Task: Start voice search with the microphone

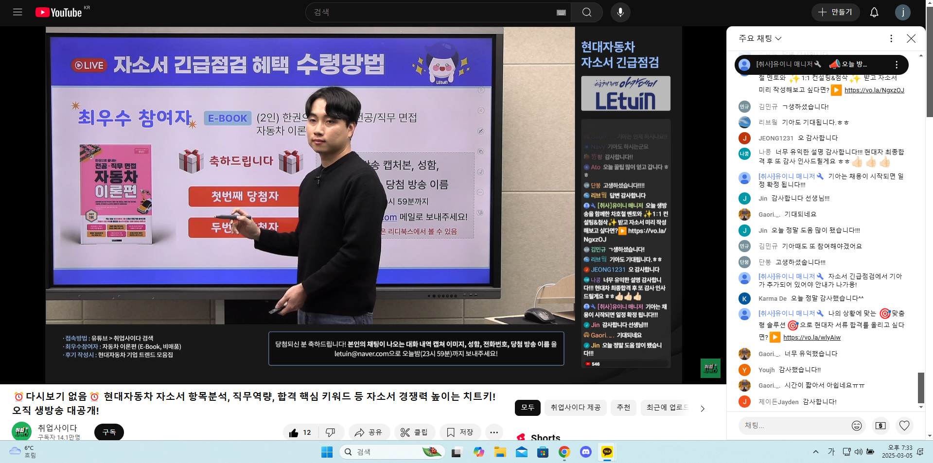Action: [x=620, y=12]
